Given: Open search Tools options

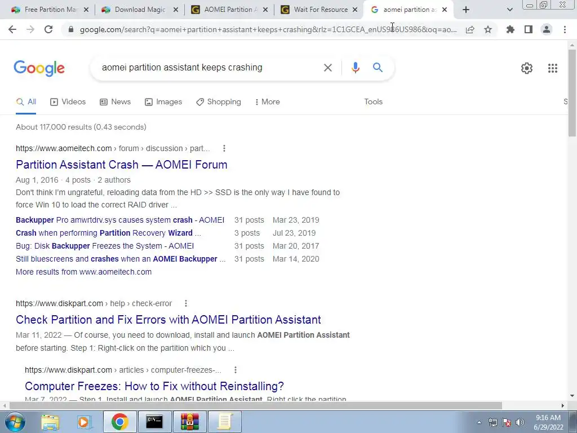Looking at the screenshot, I should tap(373, 101).
